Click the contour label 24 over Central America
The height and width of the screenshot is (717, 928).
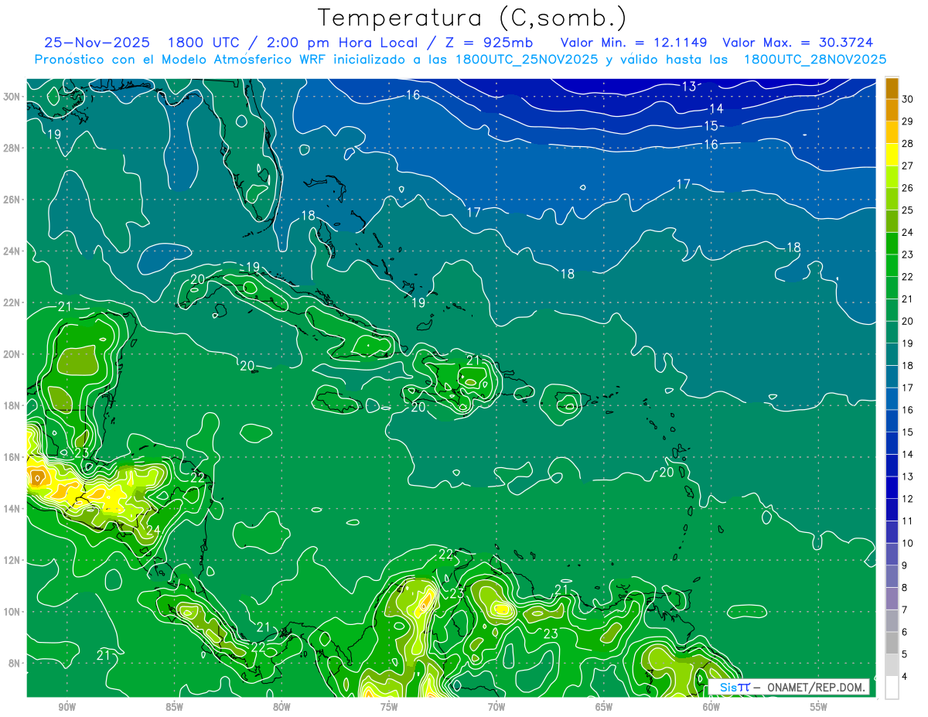[x=153, y=530]
